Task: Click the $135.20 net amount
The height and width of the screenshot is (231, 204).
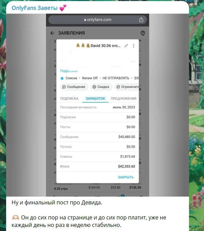Action: [x=135, y=187]
